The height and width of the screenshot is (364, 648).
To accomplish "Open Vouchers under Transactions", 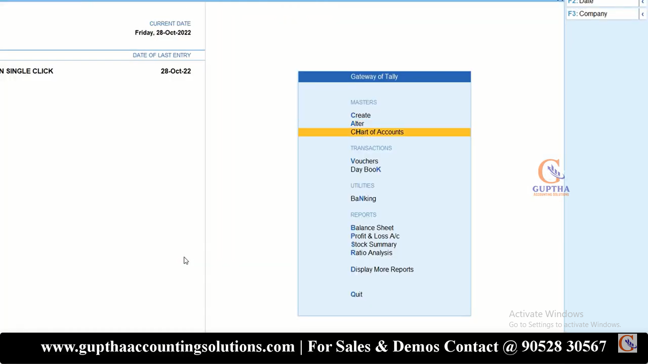I will 364,161.
